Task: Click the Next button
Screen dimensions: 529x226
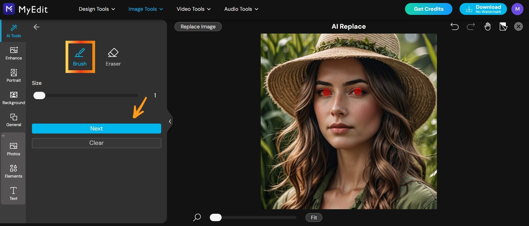Action: [x=96, y=129]
